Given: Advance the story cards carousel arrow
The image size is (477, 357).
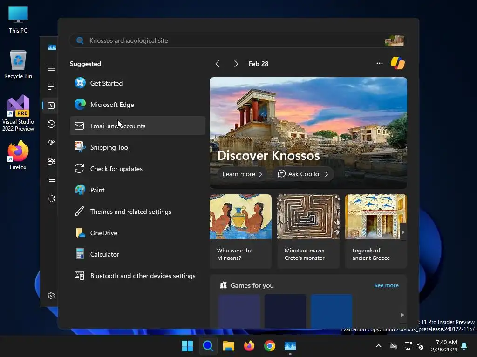Looking at the screenshot, I should click(x=403, y=232).
